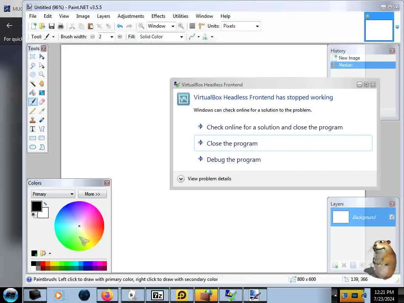Select the Move Selected Pixels tool
The height and width of the screenshot is (303, 404).
42,57
